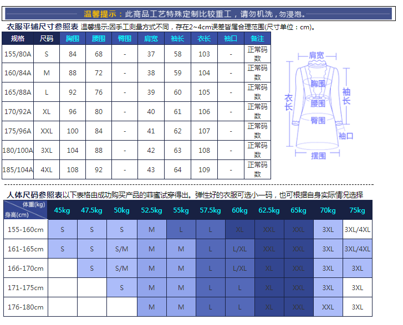403x325 pixels.
Task: Select the 75kg weight column header
Action: (x=358, y=210)
